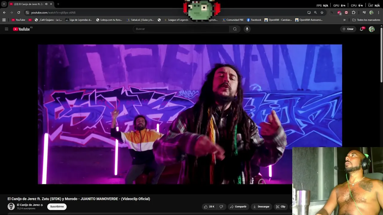Open the Todos los marcadores folder
The width and height of the screenshot is (383, 215).
point(366,20)
